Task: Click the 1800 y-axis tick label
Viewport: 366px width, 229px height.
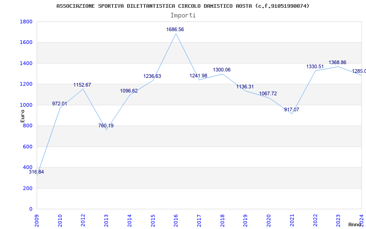Action: (26, 22)
